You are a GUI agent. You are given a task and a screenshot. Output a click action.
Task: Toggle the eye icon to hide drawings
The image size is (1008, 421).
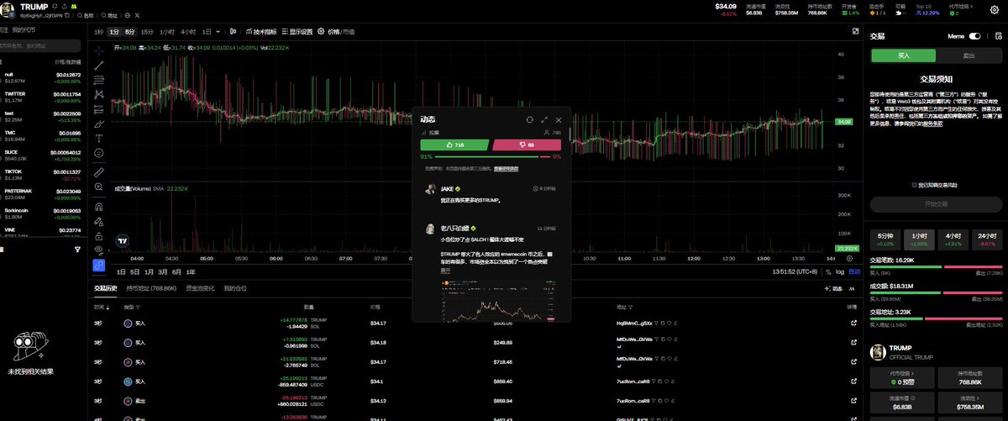coord(99,250)
